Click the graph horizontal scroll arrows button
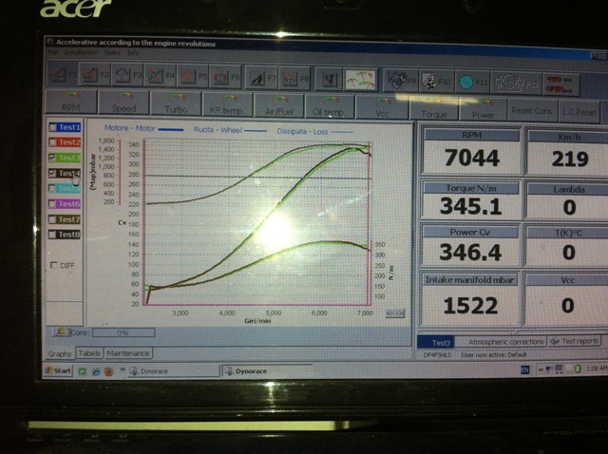 pyautogui.click(x=396, y=312)
